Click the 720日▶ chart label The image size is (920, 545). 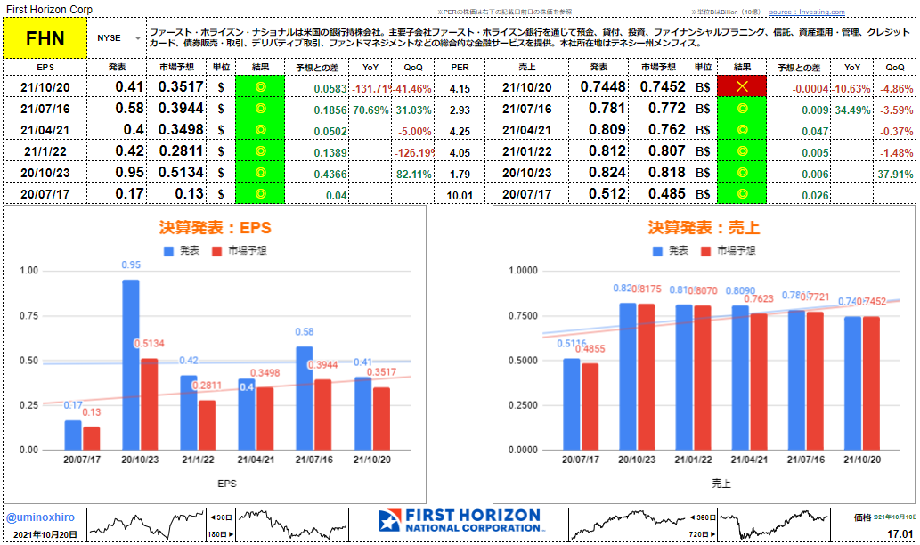coord(703,533)
